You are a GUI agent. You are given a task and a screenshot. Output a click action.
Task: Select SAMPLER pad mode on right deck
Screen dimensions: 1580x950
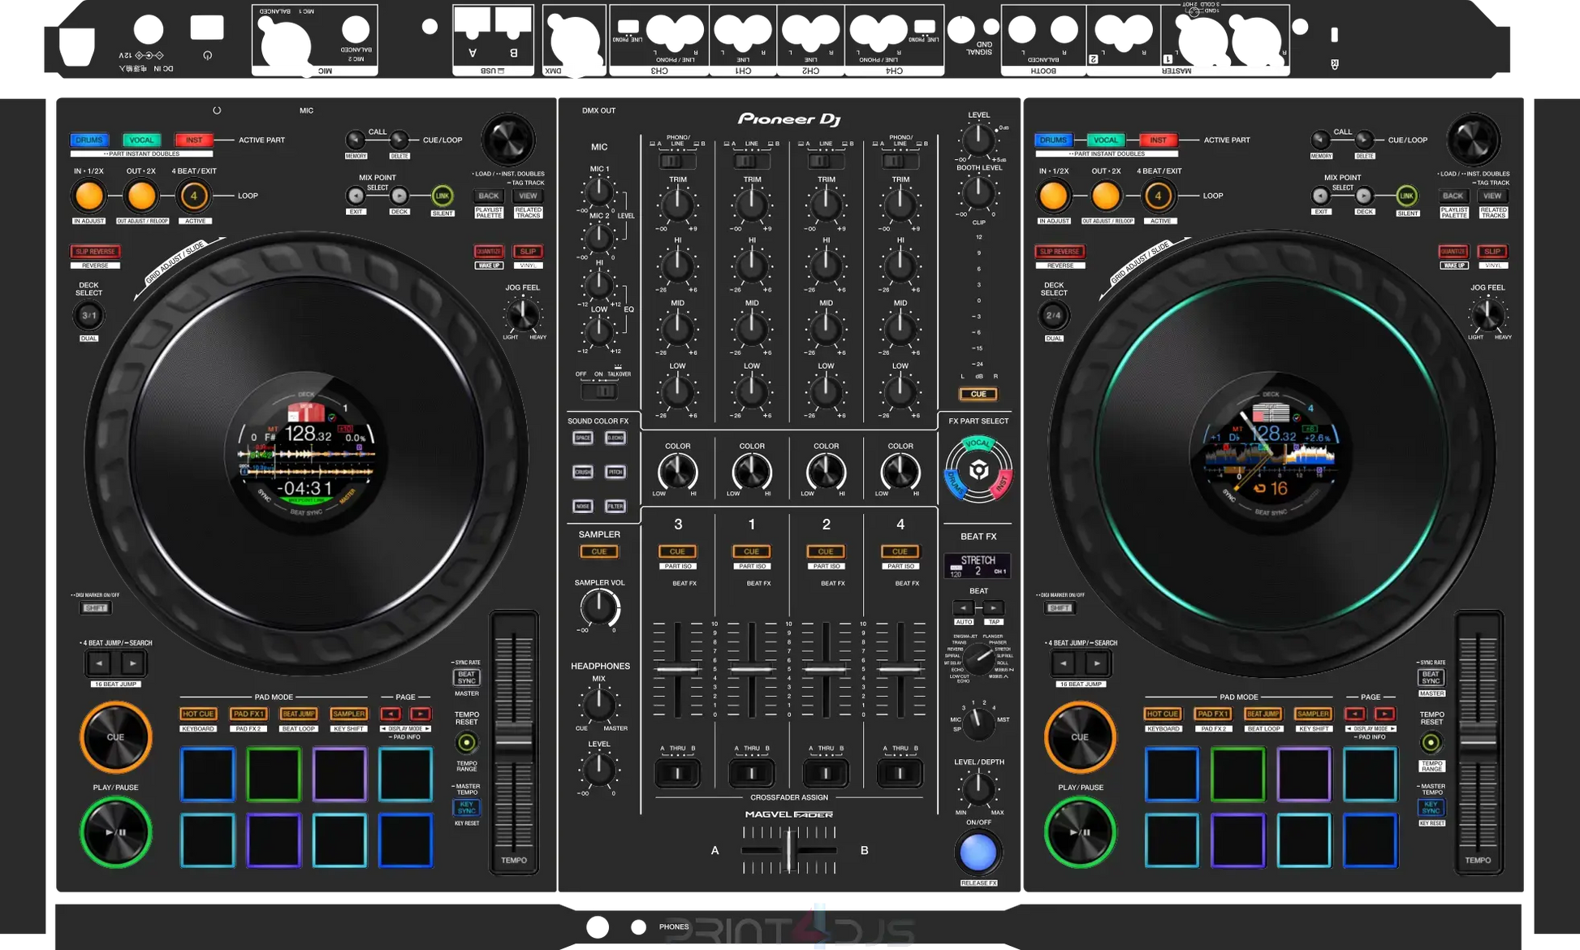1313,714
